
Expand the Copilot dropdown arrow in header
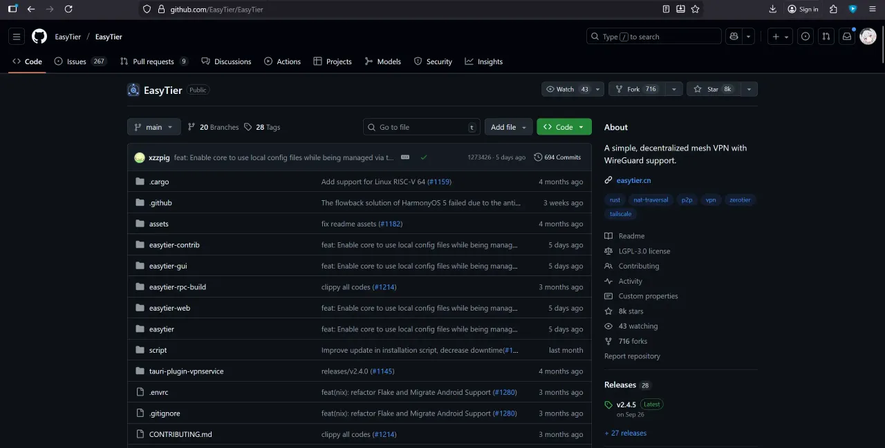pyautogui.click(x=748, y=37)
